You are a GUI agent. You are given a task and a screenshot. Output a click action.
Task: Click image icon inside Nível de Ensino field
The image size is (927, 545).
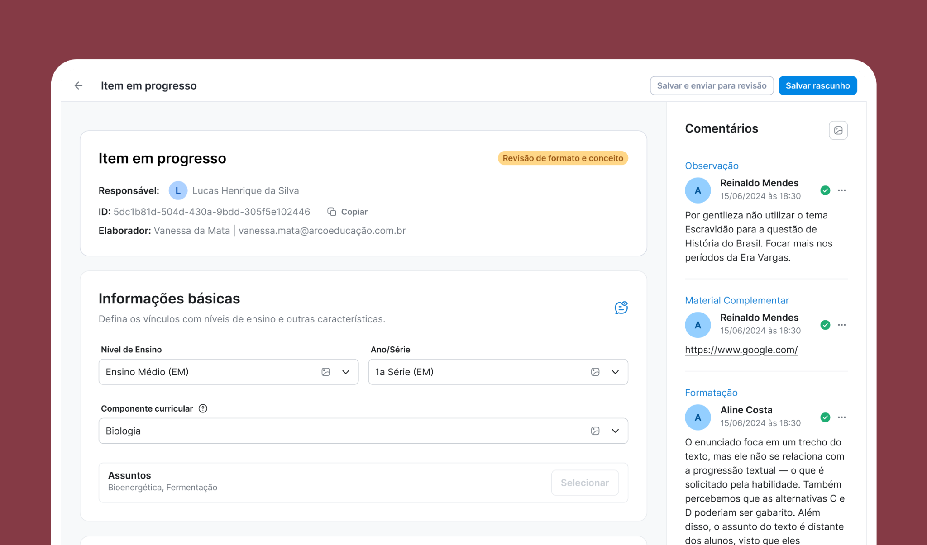click(326, 372)
